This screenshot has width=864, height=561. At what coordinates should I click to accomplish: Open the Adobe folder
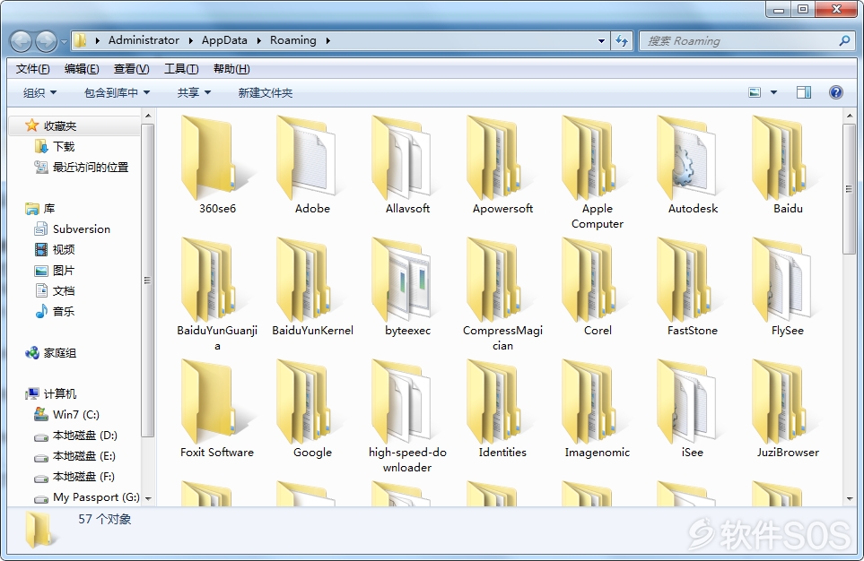pyautogui.click(x=312, y=165)
